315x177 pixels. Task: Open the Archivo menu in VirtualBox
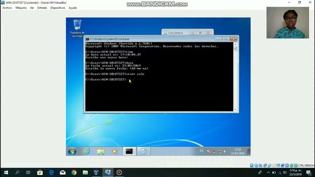(x=7, y=8)
